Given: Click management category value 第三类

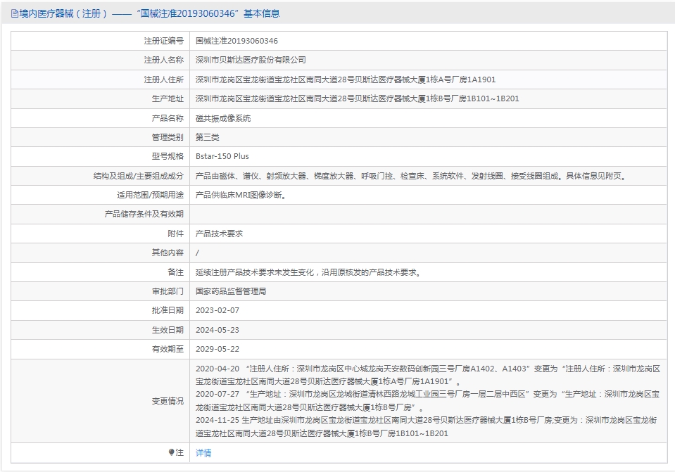Looking at the screenshot, I should click(207, 137).
